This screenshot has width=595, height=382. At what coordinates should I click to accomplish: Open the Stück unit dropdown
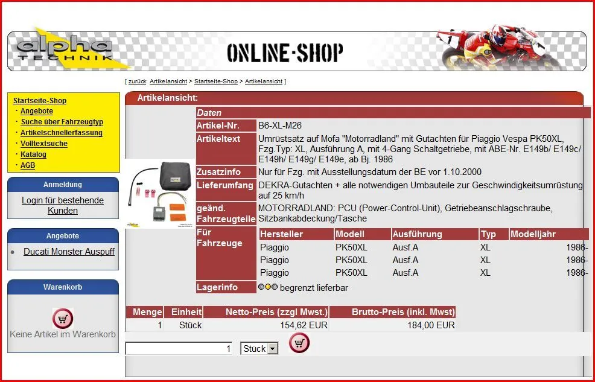pyautogui.click(x=272, y=349)
